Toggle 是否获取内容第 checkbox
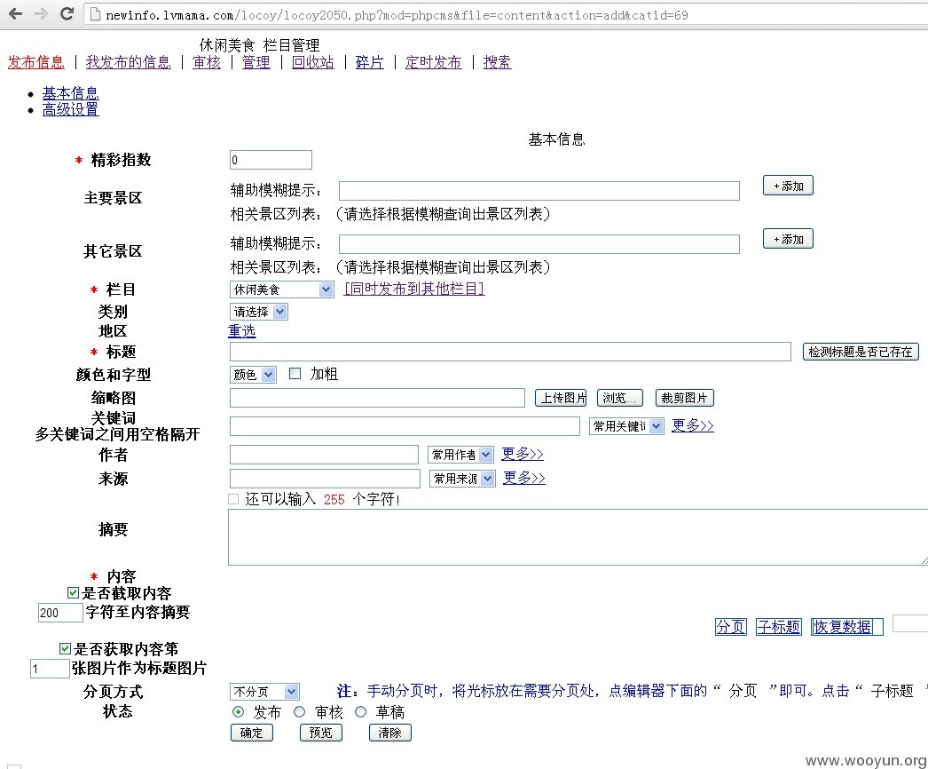Screen dimensions: 928x769 (x=65, y=648)
